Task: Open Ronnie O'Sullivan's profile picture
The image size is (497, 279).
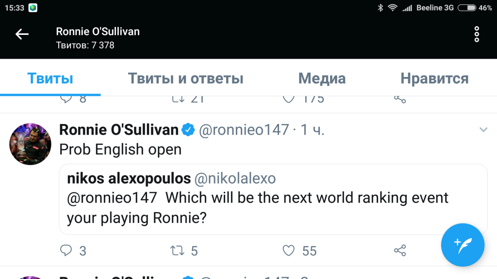Action: point(31,144)
